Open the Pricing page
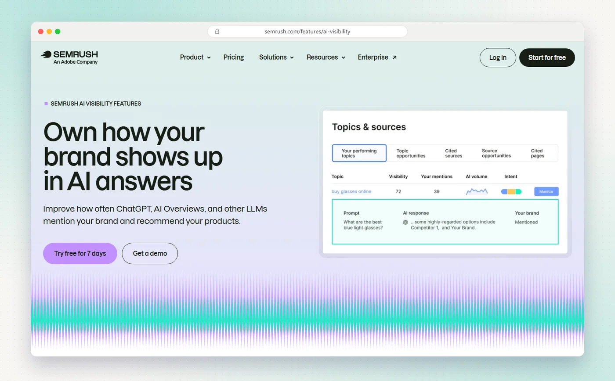The width and height of the screenshot is (615, 381). tap(234, 57)
